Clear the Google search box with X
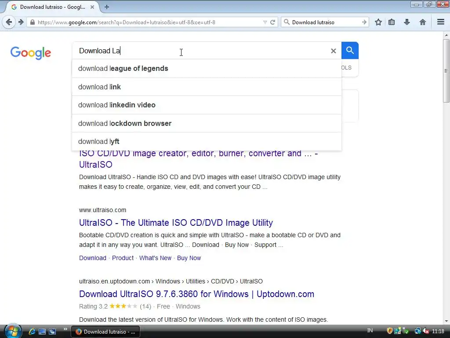This screenshot has width=450, height=338. 333,51
